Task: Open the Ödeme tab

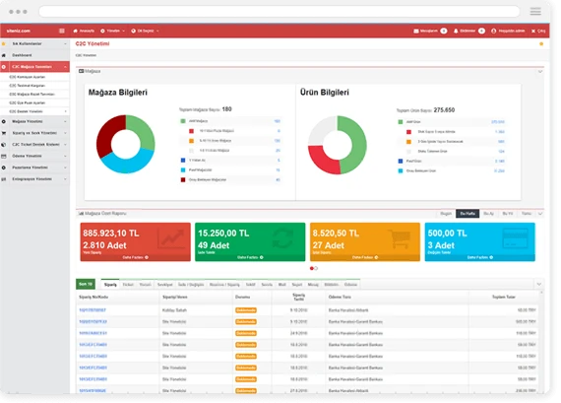Action: pos(350,285)
